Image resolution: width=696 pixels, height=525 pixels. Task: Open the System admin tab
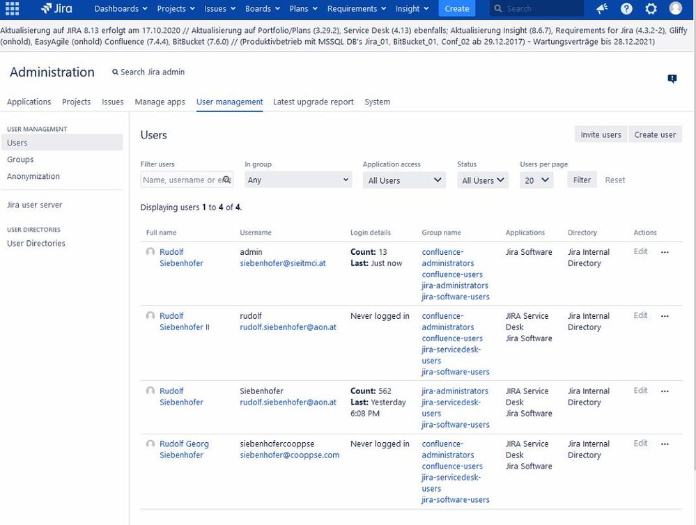click(x=378, y=102)
